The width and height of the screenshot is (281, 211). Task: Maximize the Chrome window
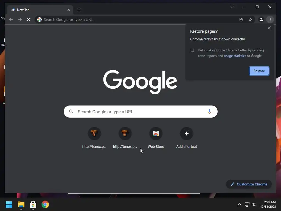257,7
